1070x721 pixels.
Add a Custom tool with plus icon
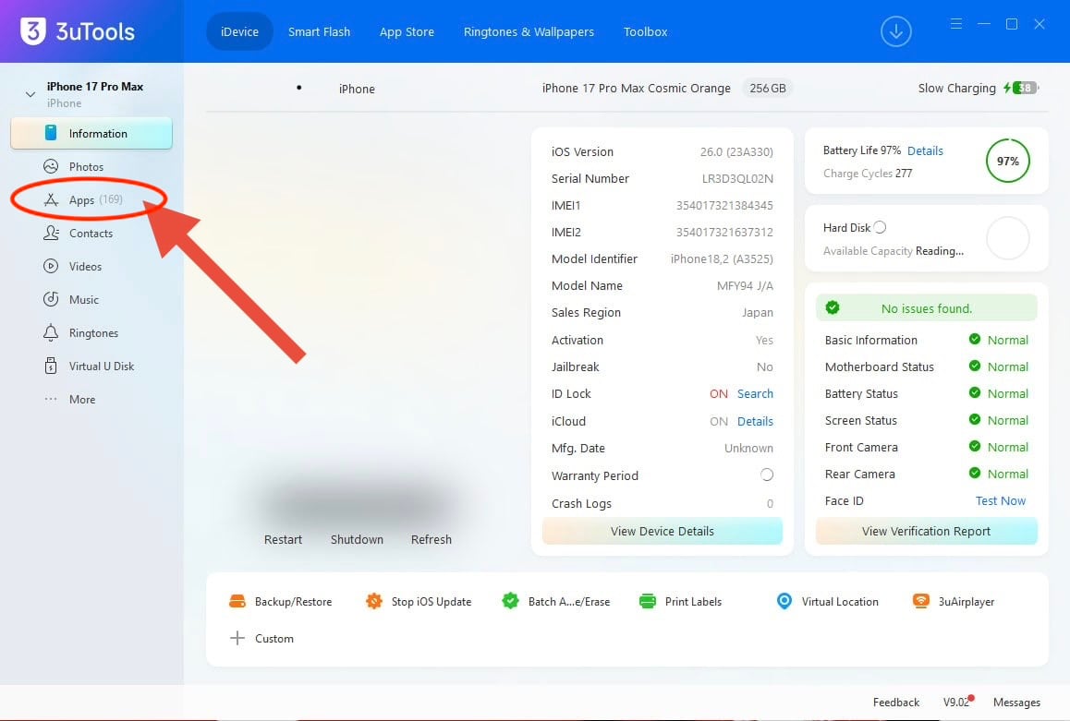[x=237, y=638]
